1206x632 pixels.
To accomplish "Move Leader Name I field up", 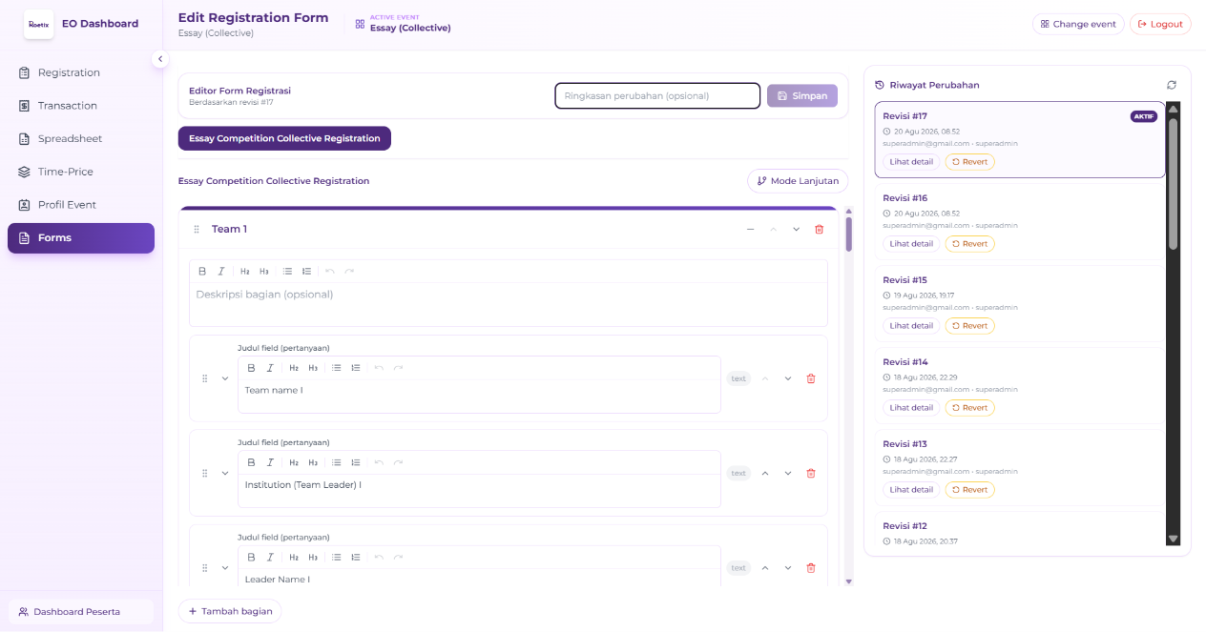I will pyautogui.click(x=764, y=568).
